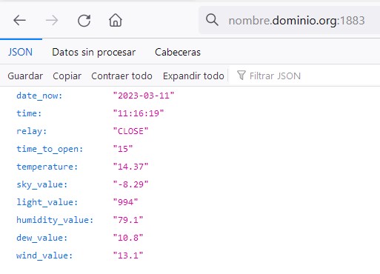The image size is (380, 274).
Task: Click the funnel filter icon
Action: click(241, 76)
